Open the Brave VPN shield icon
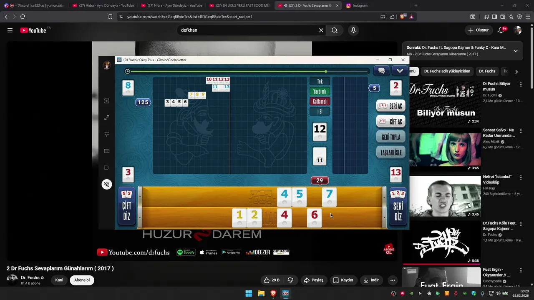Image resolution: width=534 pixels, height=300 pixels. point(519,17)
